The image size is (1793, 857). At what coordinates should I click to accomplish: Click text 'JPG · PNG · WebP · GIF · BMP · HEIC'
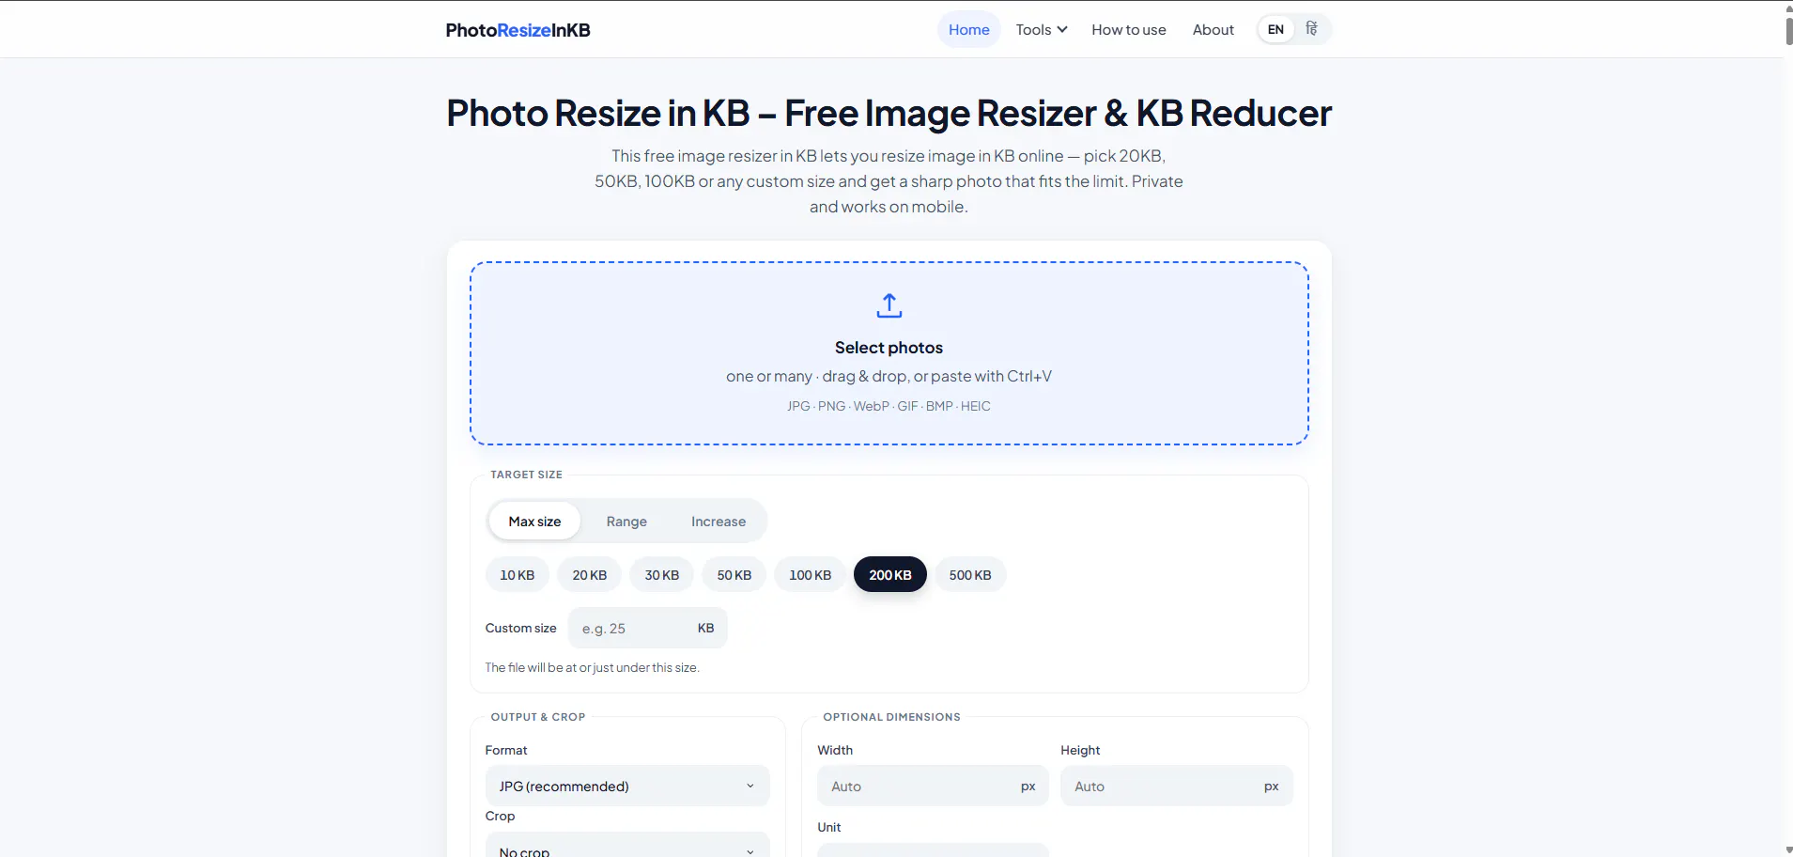[889, 406]
